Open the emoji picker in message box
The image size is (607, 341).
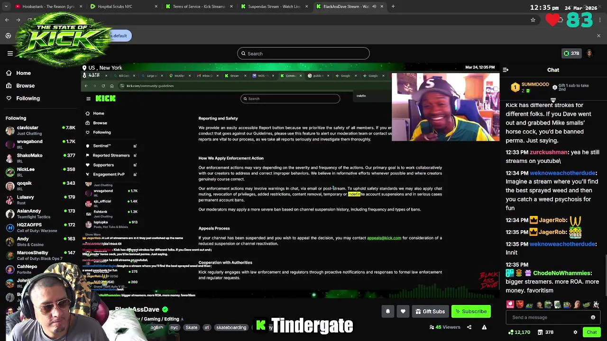[593, 317]
